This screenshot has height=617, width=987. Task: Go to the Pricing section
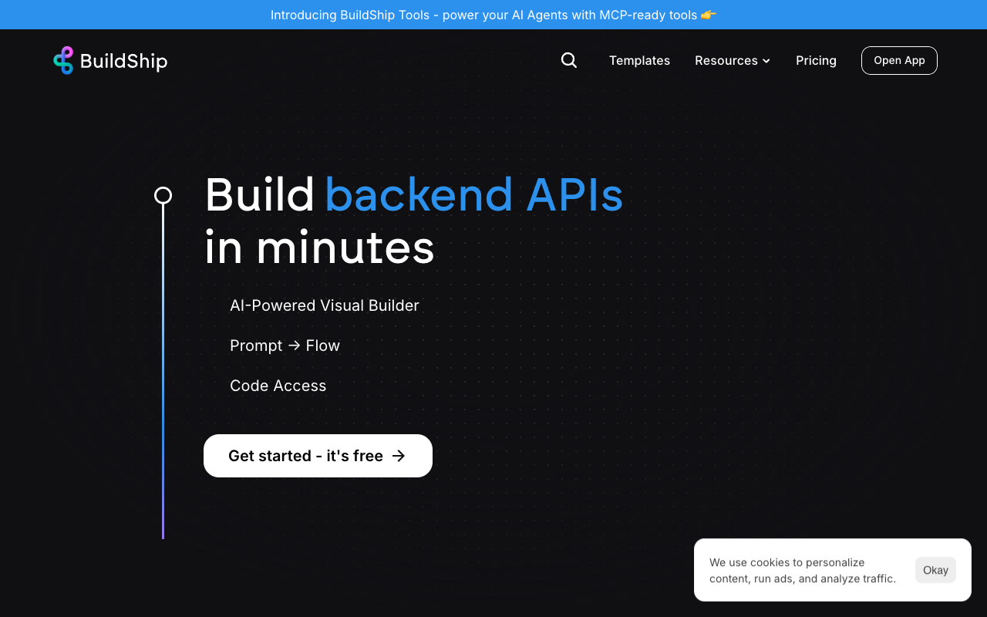816,60
